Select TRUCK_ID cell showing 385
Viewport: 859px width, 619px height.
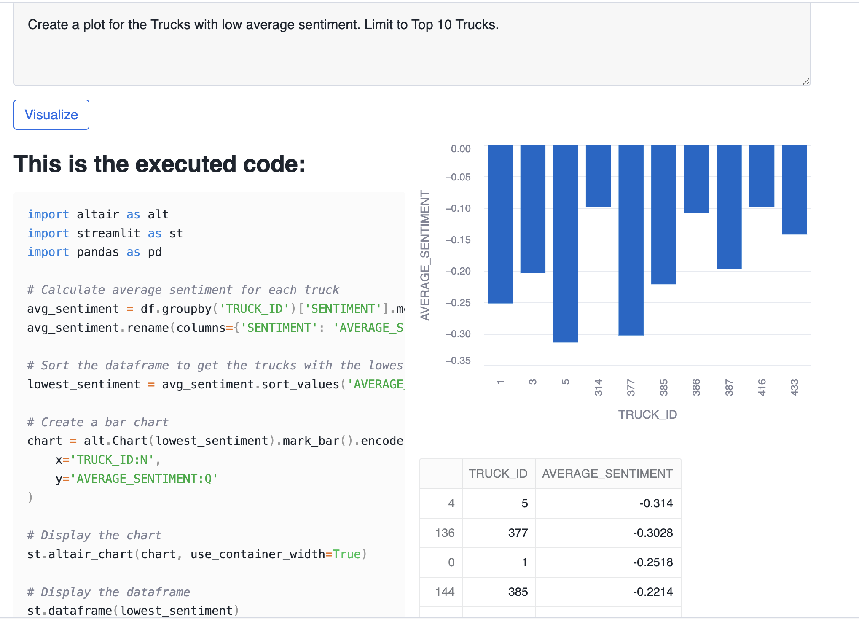499,592
